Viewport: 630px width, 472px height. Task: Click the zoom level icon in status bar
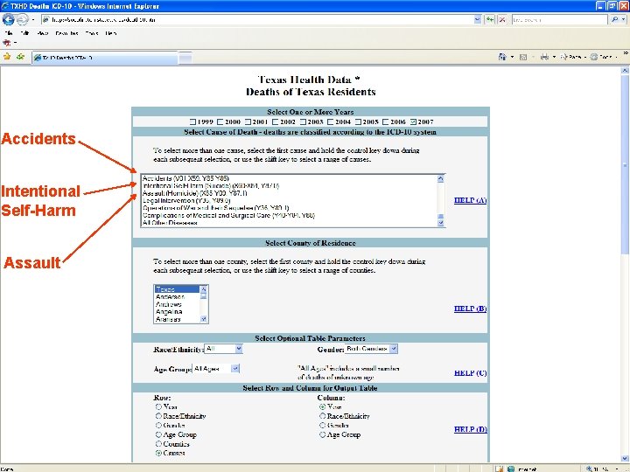[x=589, y=469]
